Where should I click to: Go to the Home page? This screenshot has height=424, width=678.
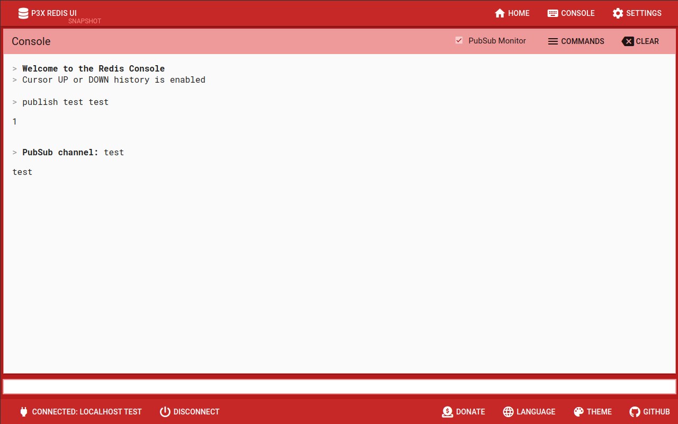(512, 13)
